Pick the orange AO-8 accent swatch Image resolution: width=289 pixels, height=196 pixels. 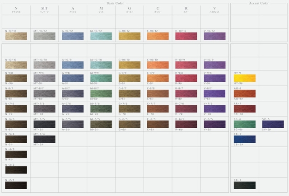coord(244,93)
